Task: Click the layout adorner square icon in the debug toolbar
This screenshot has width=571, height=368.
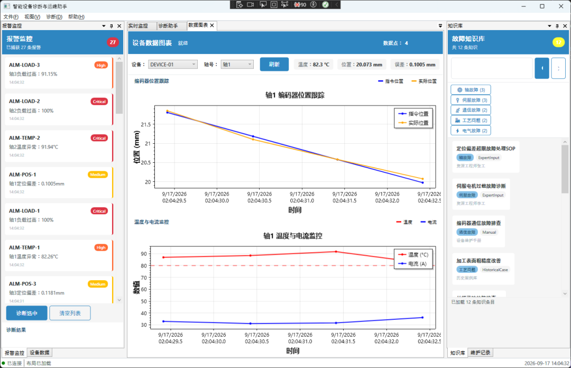Action: coord(274,5)
